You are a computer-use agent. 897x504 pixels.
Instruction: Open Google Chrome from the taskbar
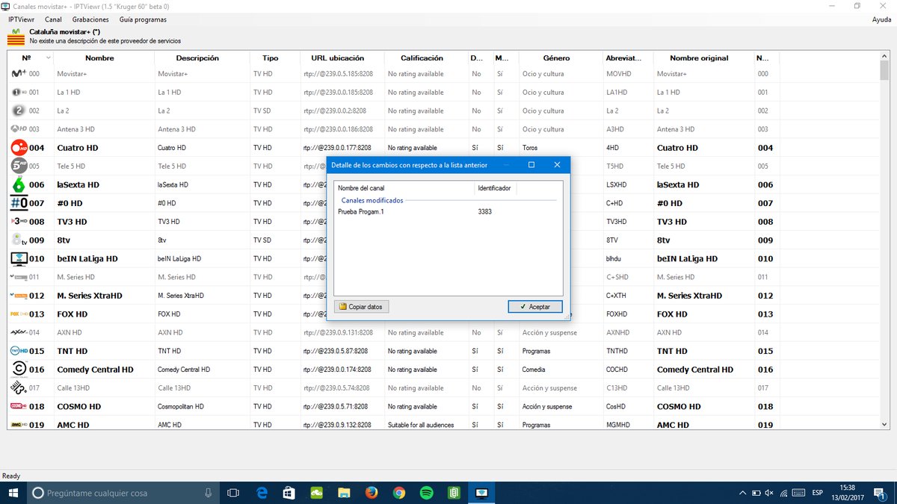(399, 493)
